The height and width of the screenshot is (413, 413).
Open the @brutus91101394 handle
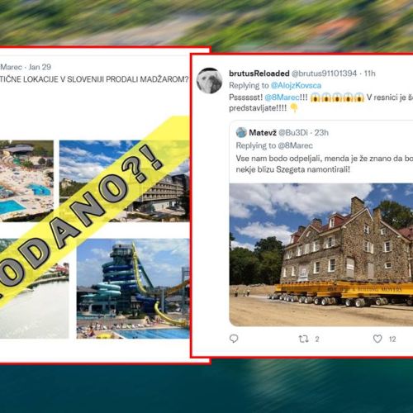pyautogui.click(x=324, y=74)
